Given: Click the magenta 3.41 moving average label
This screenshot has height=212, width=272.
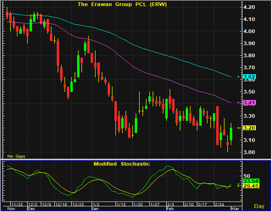Looking at the screenshot, I should point(250,103).
